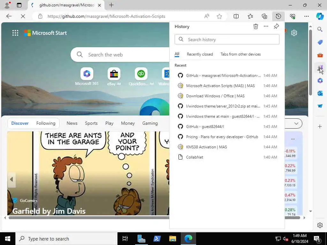327x245 pixels.
Task: Open sidebar customization gear at bottom
Action: point(320,225)
